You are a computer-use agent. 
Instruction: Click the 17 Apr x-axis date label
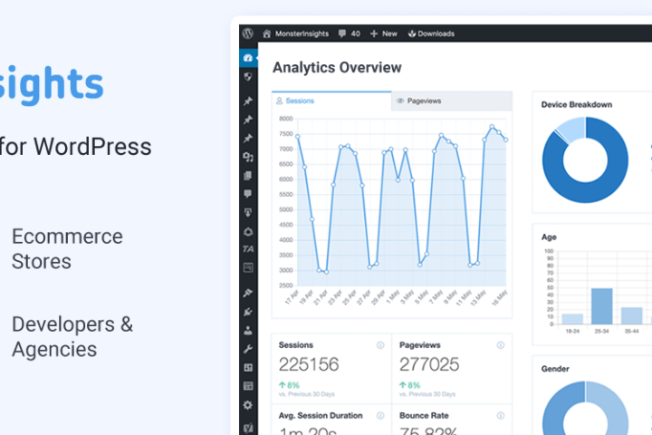tap(292, 297)
